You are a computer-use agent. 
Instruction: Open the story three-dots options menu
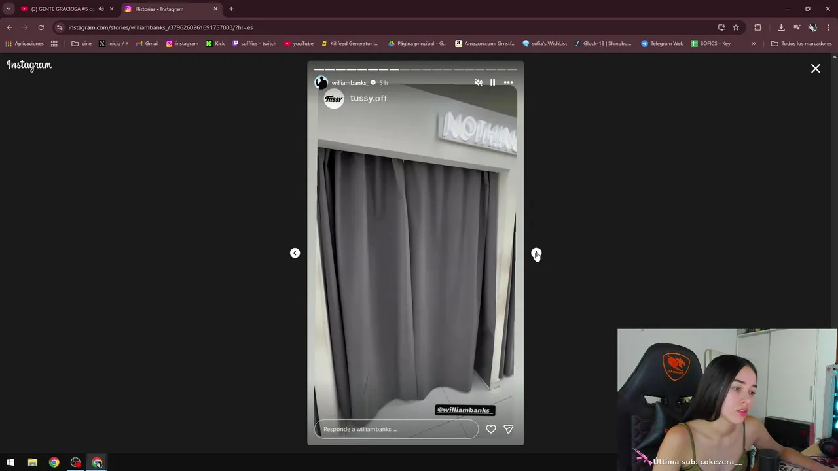(x=509, y=82)
